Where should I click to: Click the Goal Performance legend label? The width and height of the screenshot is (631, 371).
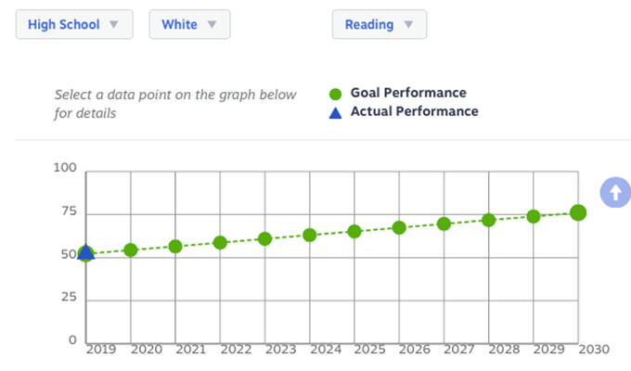[x=408, y=93]
